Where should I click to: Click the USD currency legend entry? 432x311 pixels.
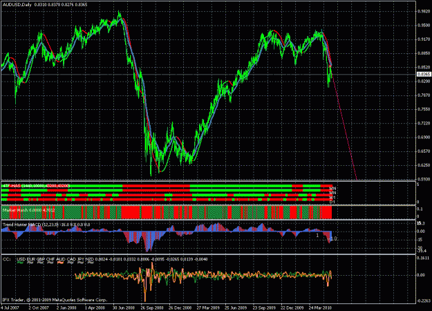[x=21, y=259]
